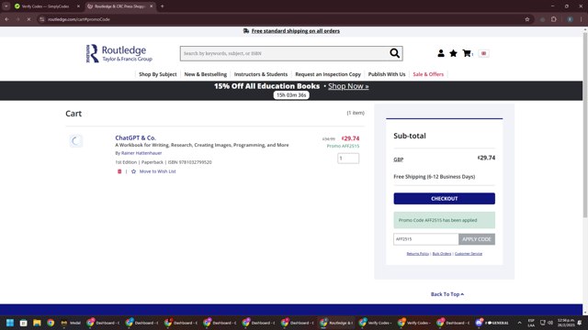Click the search by keywords field
This screenshot has height=330, width=588.
coord(284,53)
